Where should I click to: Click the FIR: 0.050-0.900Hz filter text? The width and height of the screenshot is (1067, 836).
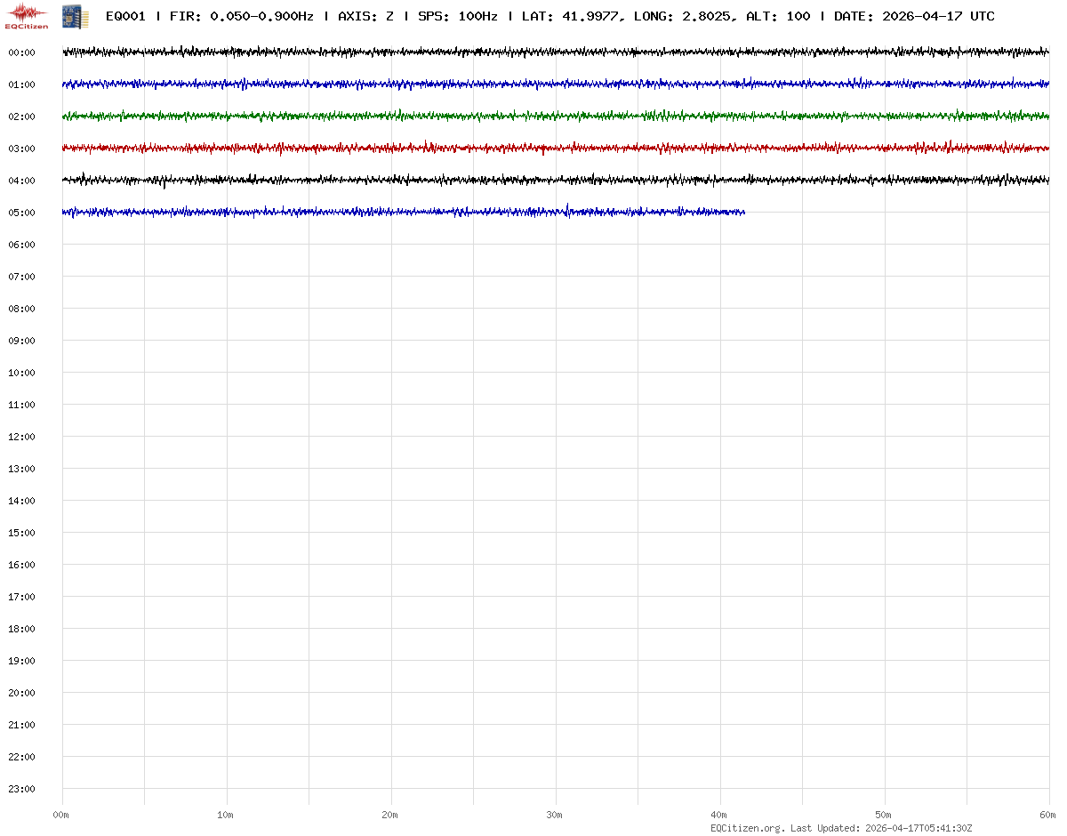point(241,17)
